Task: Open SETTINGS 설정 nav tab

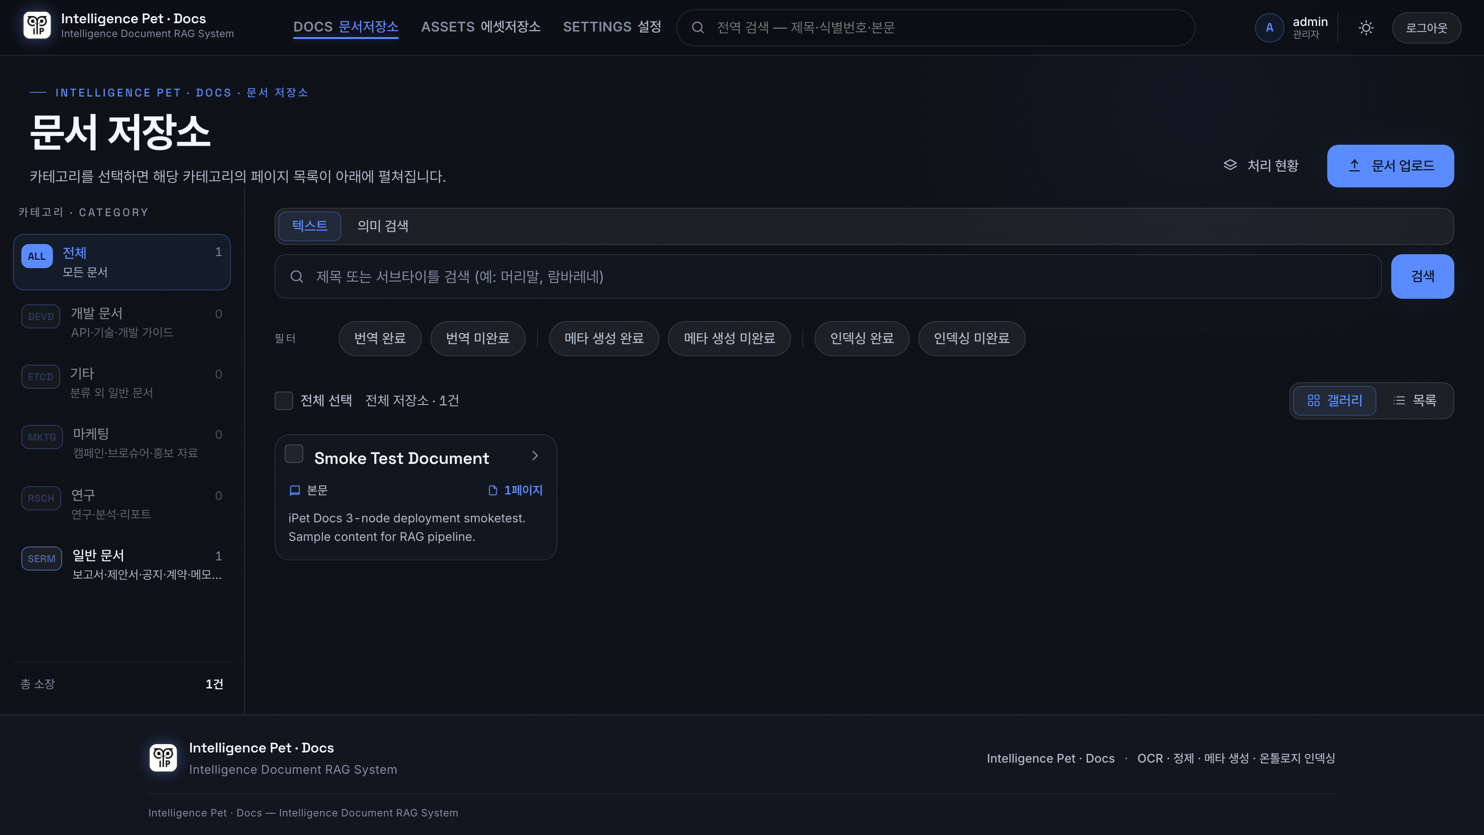Action: coord(612,27)
